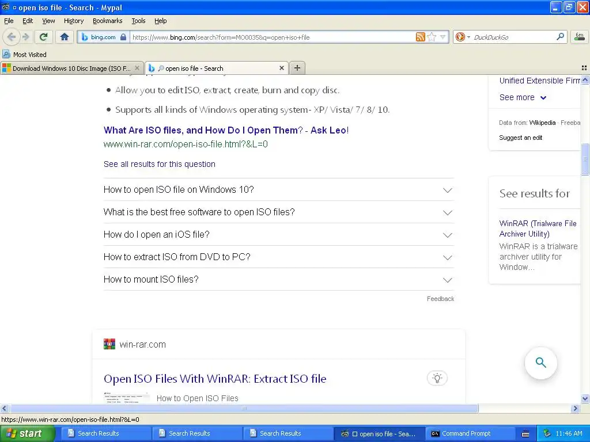The width and height of the screenshot is (590, 442).
Task: Open the Help menu
Action: (x=160, y=21)
